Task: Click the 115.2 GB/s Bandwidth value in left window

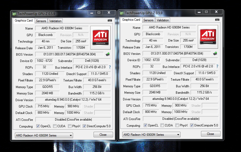Action: click(x=97, y=93)
